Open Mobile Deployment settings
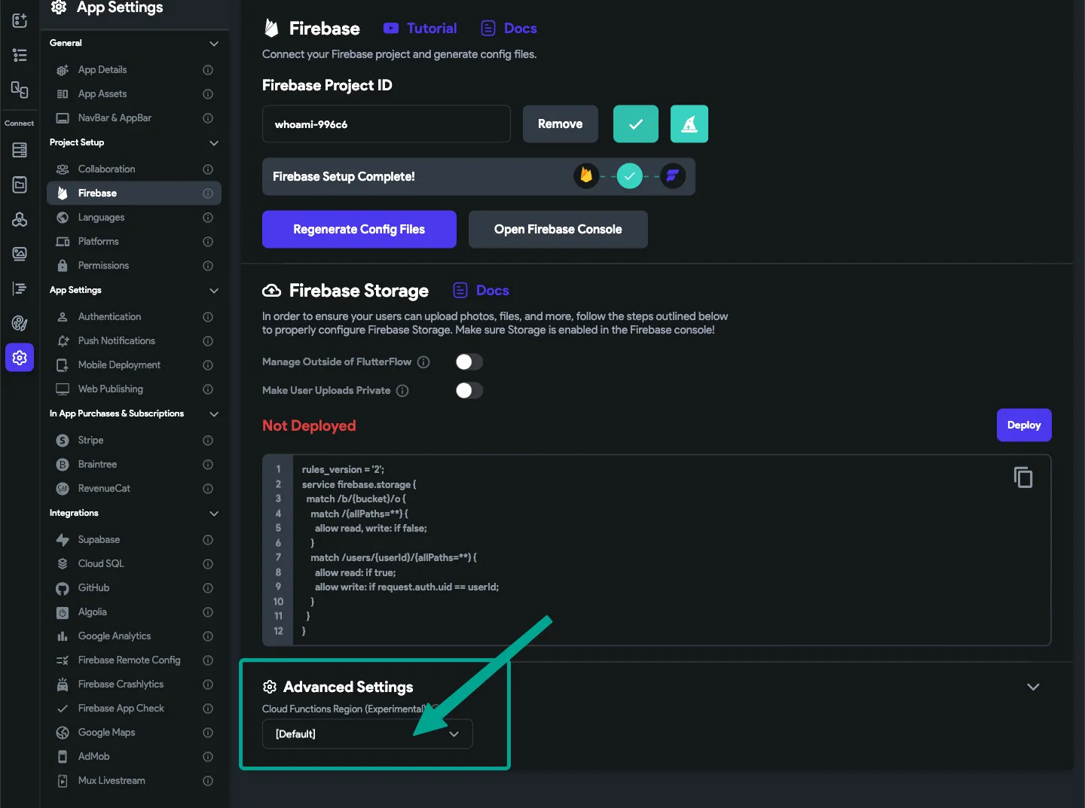This screenshot has width=1085, height=808. click(134, 365)
